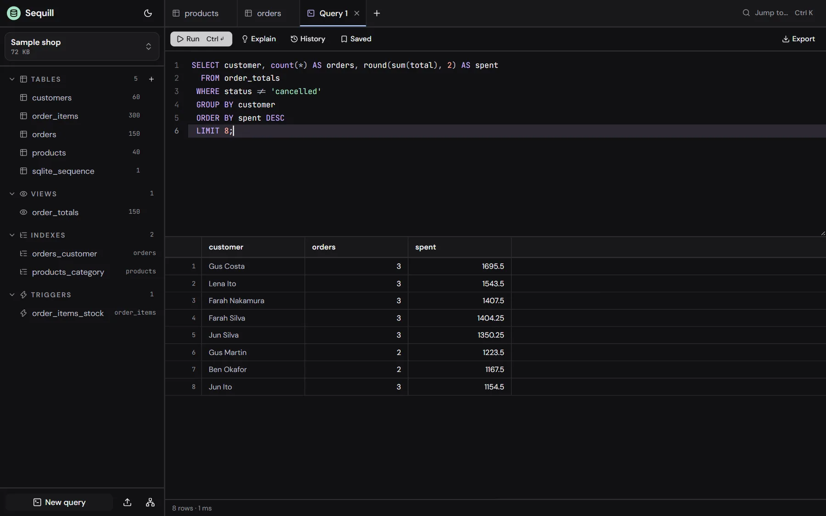
Task: Select the Lena Ito cell
Action: 253,284
